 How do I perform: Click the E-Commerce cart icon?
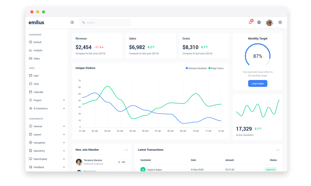tap(31, 109)
